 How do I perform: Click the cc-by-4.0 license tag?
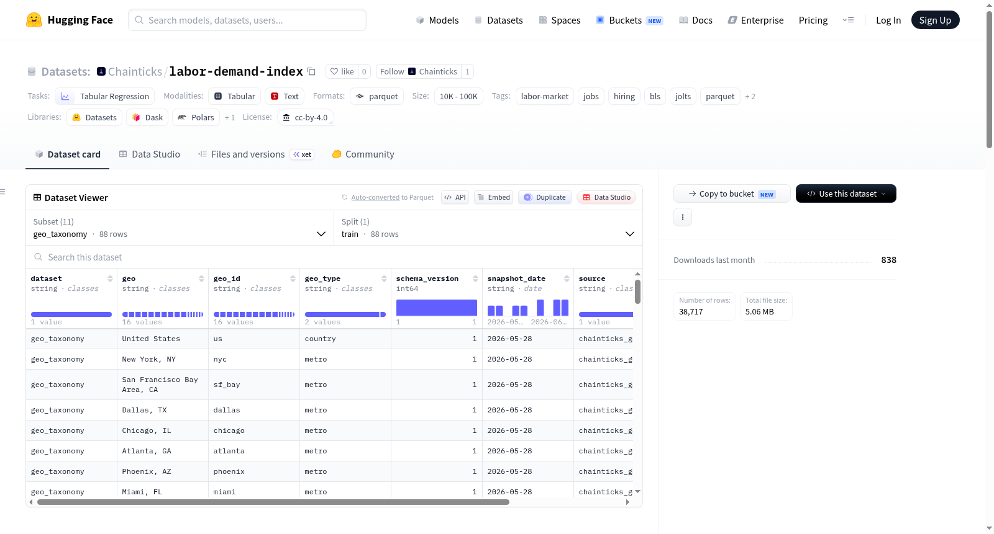tap(305, 117)
